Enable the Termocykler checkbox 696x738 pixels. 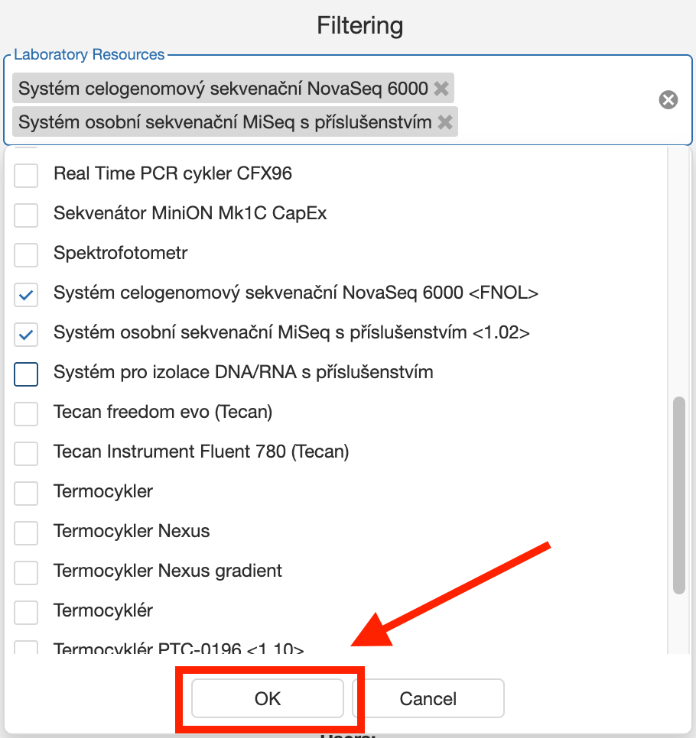click(27, 493)
